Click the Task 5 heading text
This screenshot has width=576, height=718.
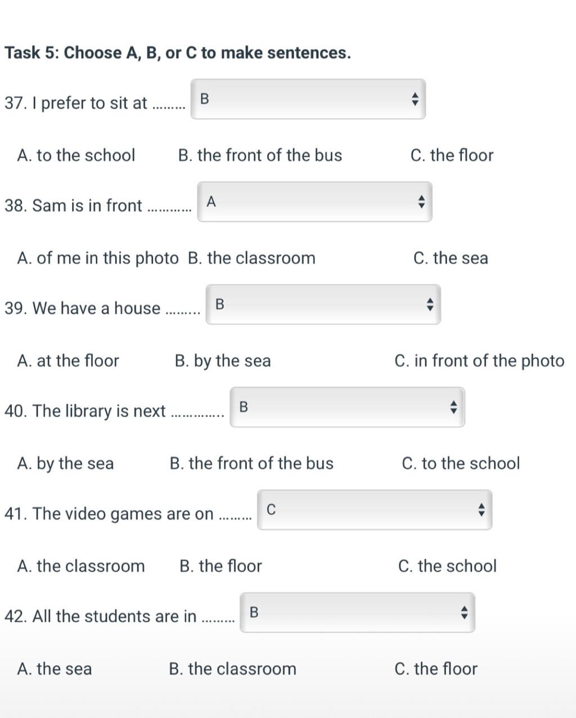click(178, 53)
